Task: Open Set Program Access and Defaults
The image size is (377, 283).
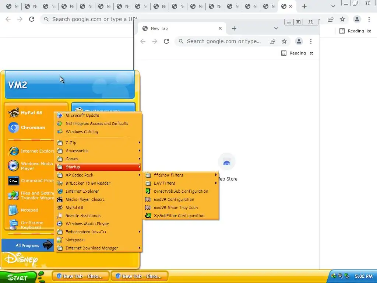Action: (x=98, y=123)
